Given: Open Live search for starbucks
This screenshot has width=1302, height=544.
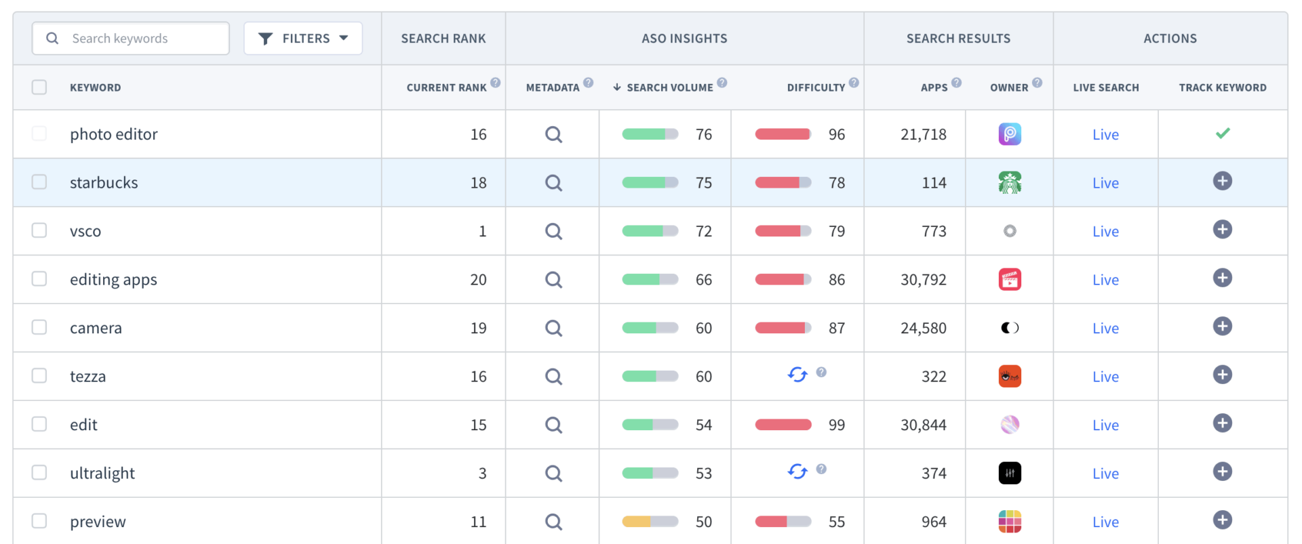Looking at the screenshot, I should coord(1105,183).
